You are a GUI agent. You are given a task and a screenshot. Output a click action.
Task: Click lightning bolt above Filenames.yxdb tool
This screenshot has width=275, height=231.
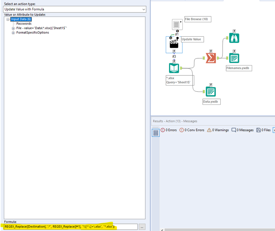(x=234, y=51)
